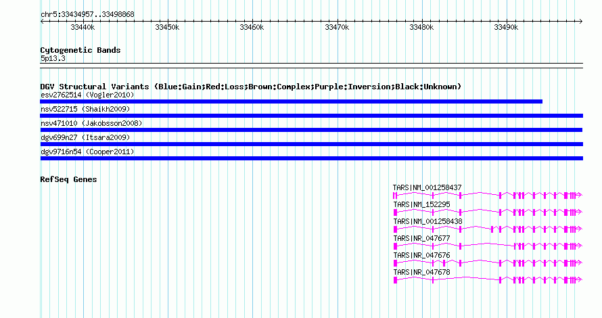
Task: Click the left arrowhead of the ruler
Action: [x=42, y=22]
